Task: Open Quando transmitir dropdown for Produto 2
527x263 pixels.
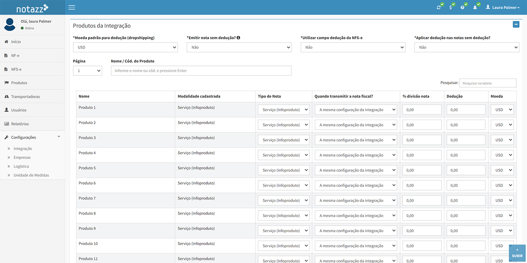Action: pos(356,125)
